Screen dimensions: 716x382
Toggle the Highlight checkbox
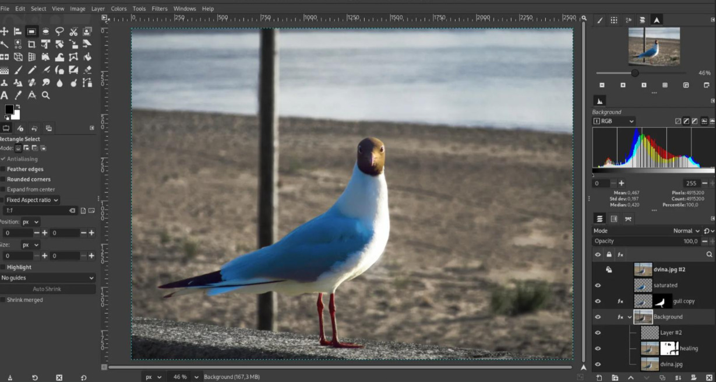pos(3,267)
